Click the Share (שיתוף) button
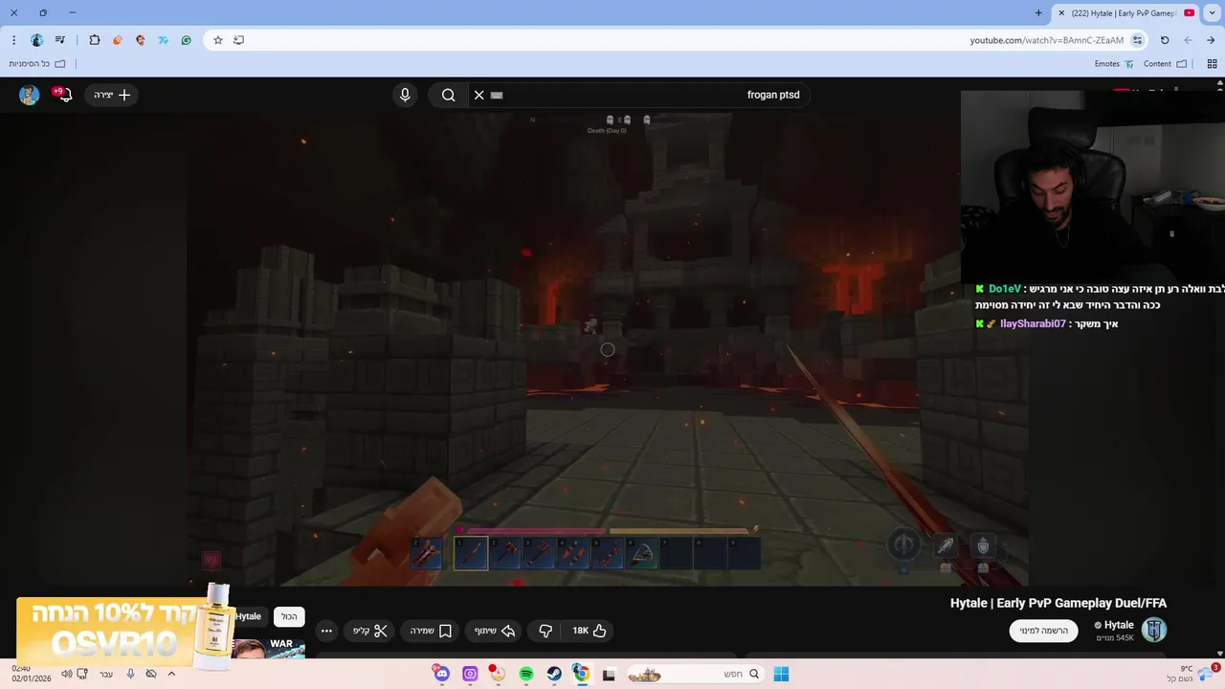This screenshot has width=1225, height=689. click(x=495, y=631)
